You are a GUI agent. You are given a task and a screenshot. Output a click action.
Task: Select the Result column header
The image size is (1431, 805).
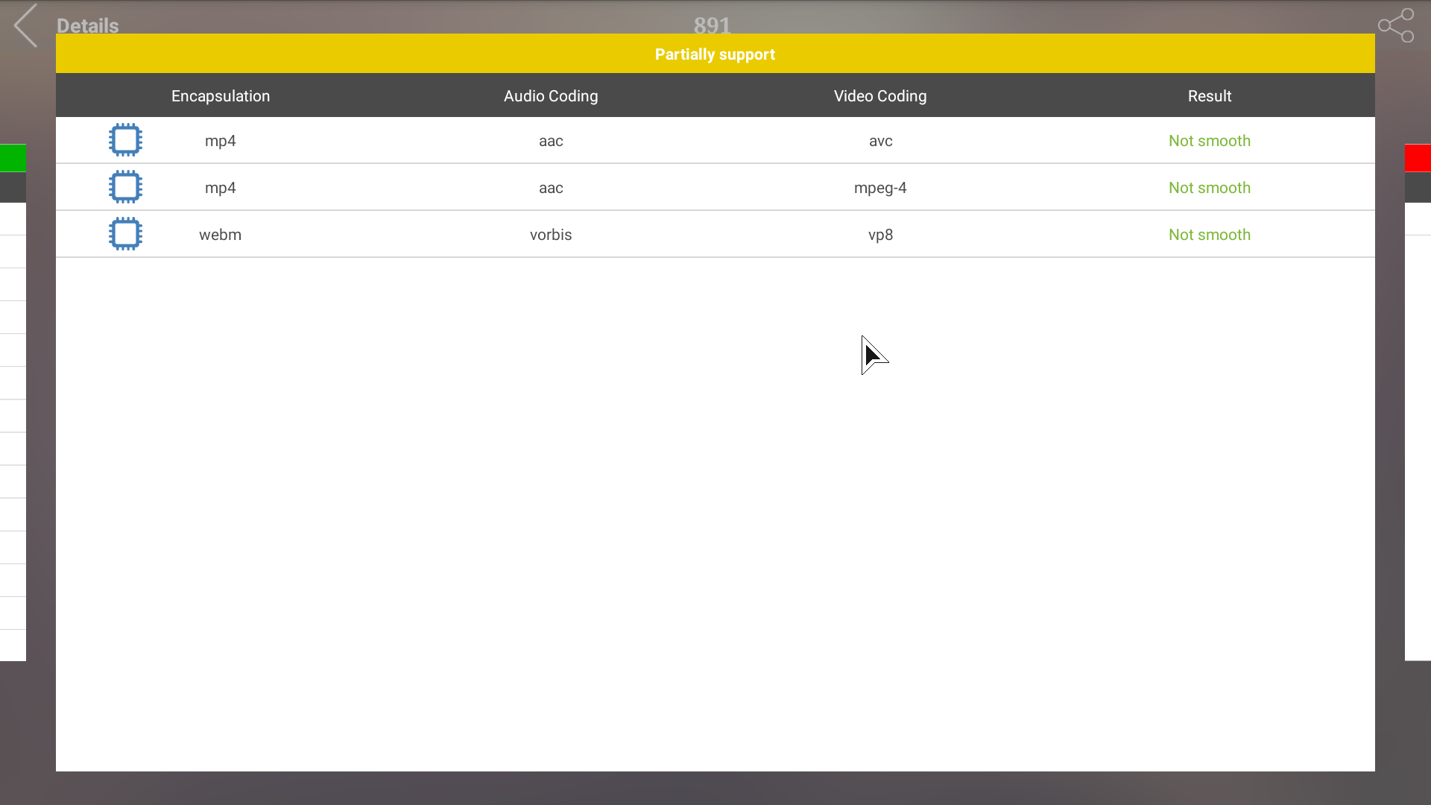(x=1209, y=96)
